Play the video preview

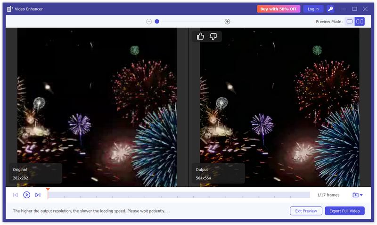pos(27,195)
